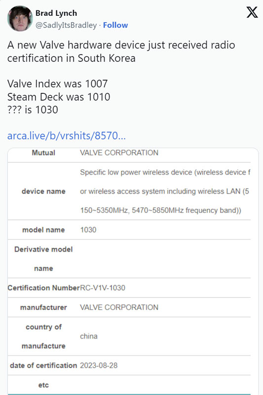Image resolution: width=263 pixels, height=395 pixels.
Task: Click the date of certification label
Action: (x=43, y=365)
